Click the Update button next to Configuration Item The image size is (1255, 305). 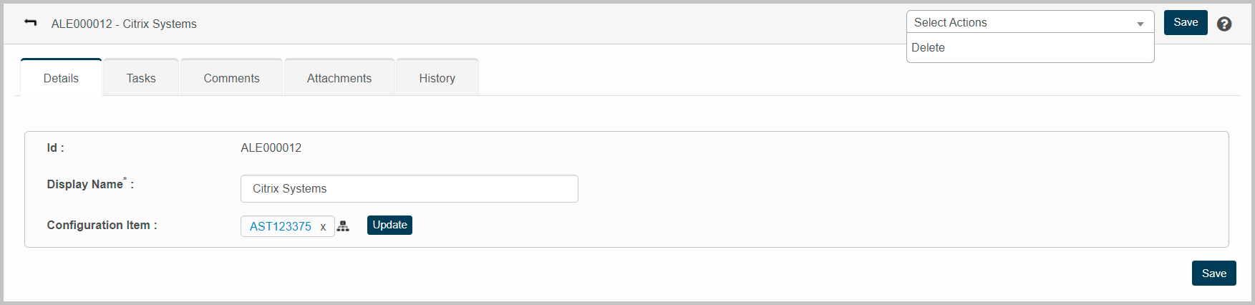click(389, 225)
